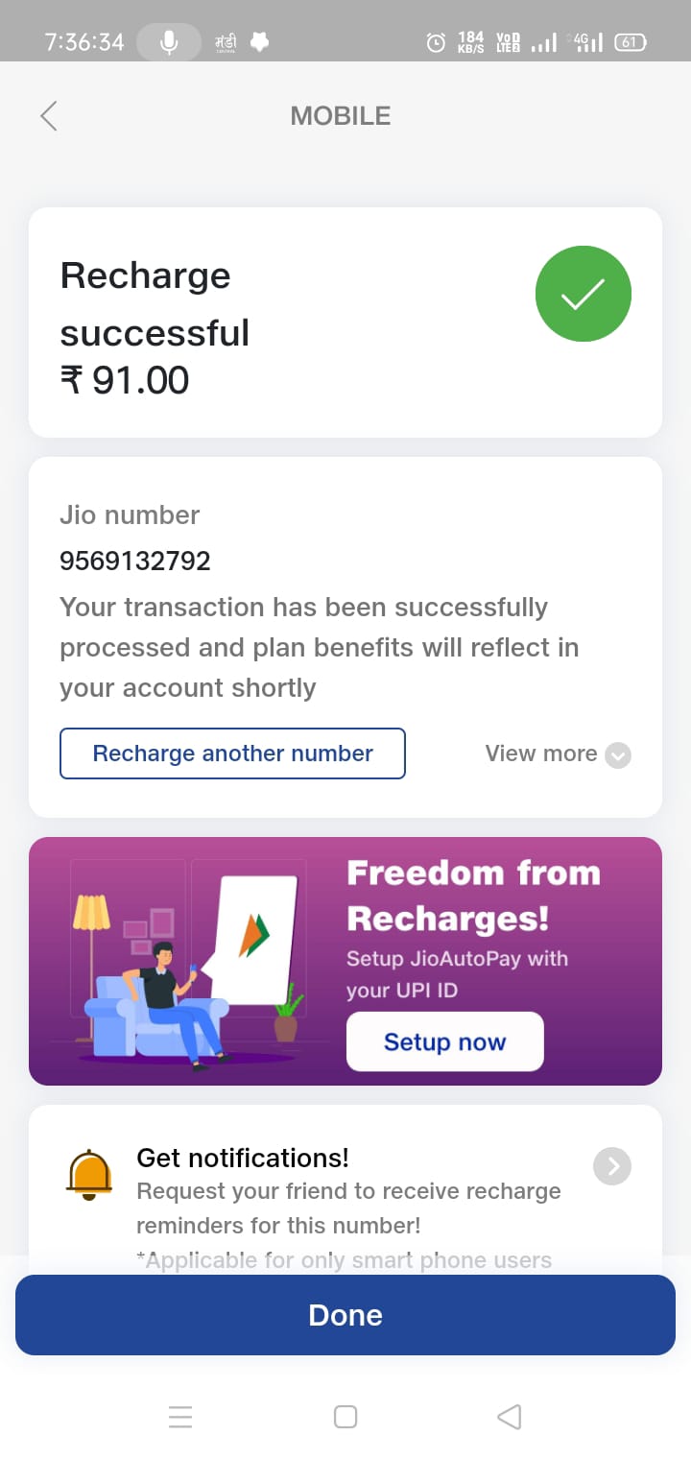Open recent apps from navigation bar
Image resolution: width=691 pixels, height=1459 pixels.
pos(180,1417)
